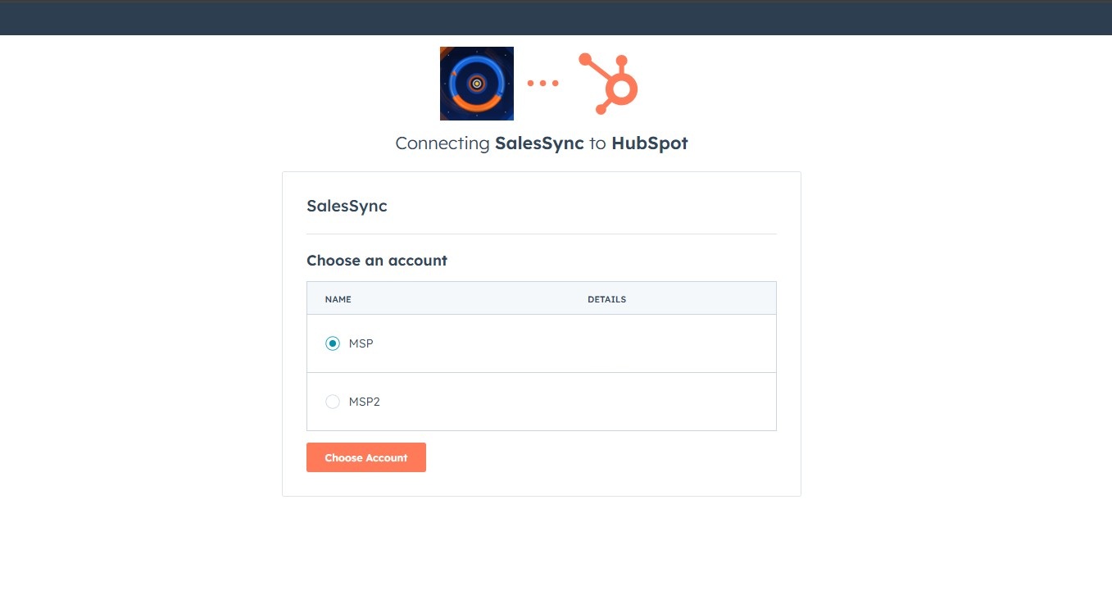Click the SalesSync app logo image
The width and height of the screenshot is (1112, 609).
tap(477, 84)
